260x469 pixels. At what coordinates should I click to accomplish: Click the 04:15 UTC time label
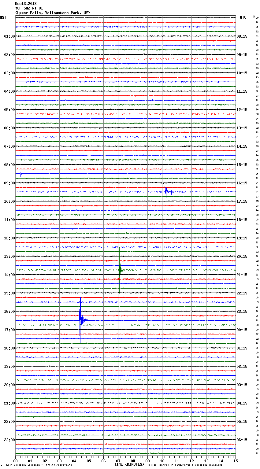click(242, 403)
